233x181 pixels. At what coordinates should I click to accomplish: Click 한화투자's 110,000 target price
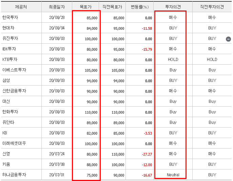(x=91, y=112)
